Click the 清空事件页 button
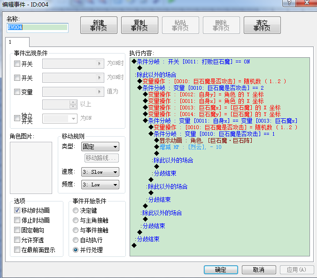Viewport: 317px width, 278px height. pyautogui.click(x=262, y=25)
